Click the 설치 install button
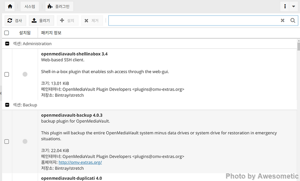Screen dimensions: 300x181 pyautogui.click(x=67, y=20)
